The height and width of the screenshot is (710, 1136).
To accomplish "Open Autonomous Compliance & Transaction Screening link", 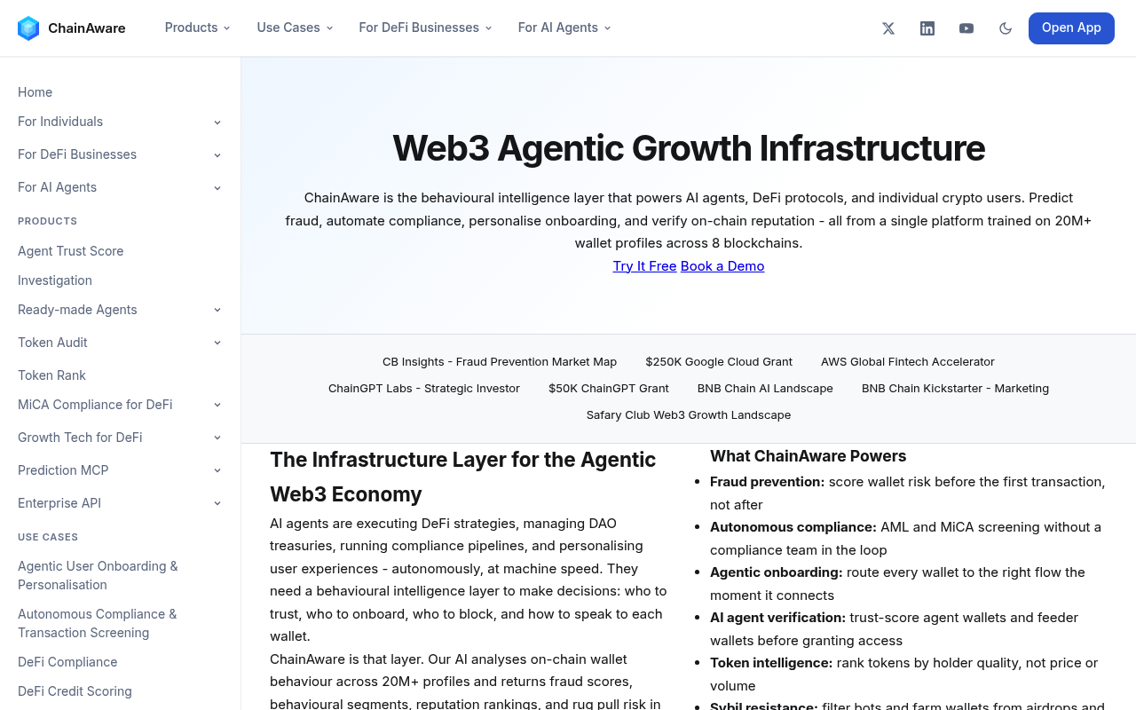I will (97, 623).
